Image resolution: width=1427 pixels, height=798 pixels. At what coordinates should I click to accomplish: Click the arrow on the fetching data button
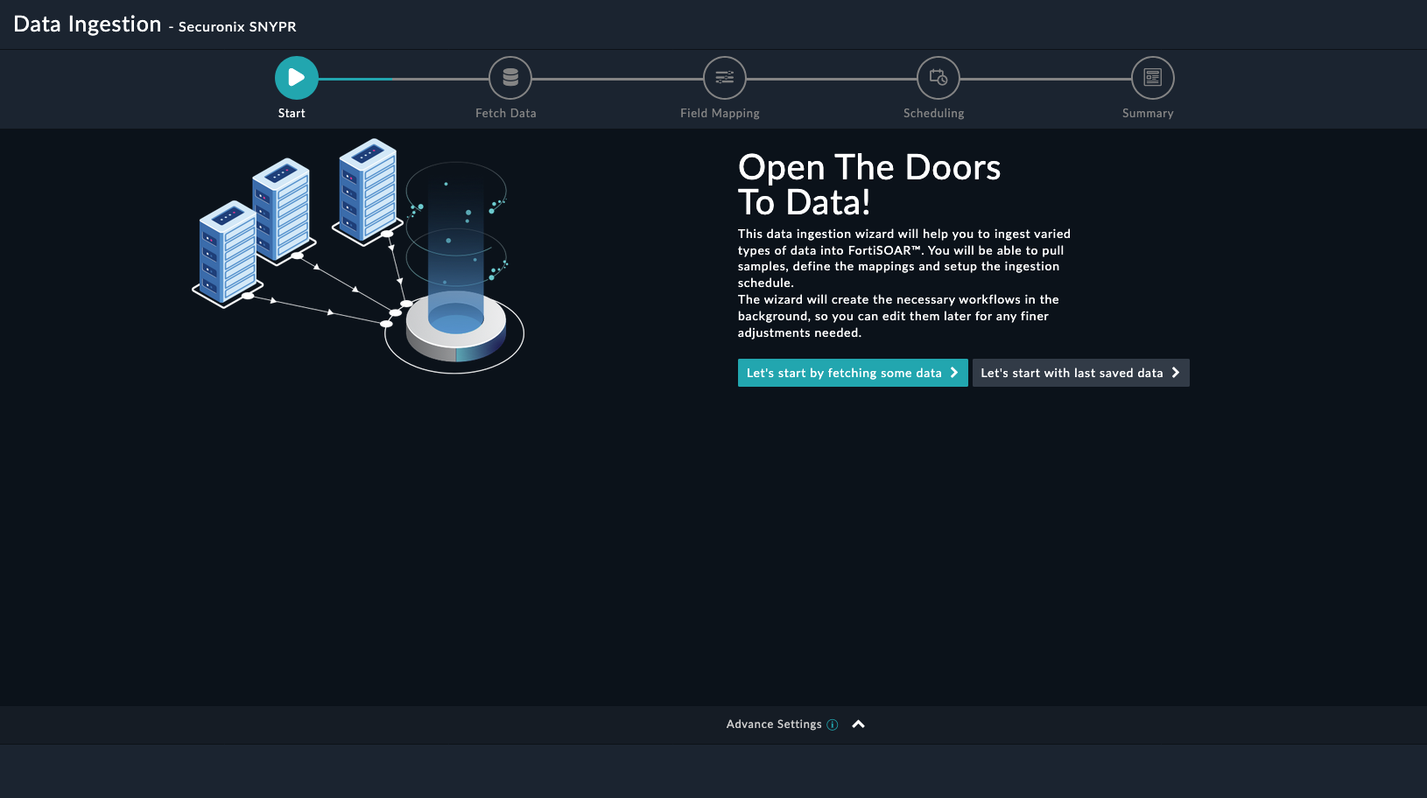tap(954, 373)
